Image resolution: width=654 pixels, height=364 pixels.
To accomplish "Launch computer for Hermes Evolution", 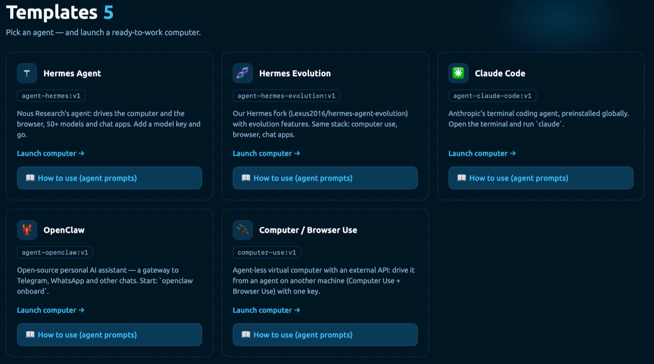I will [x=267, y=154].
